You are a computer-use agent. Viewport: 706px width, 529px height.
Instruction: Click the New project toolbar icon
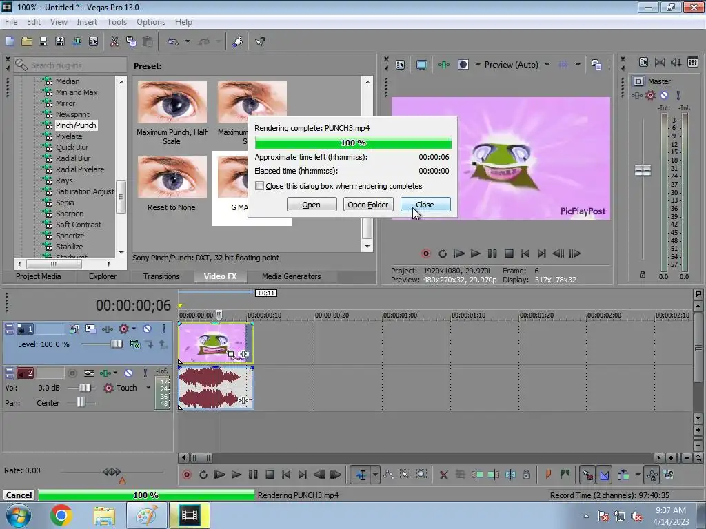[10, 41]
